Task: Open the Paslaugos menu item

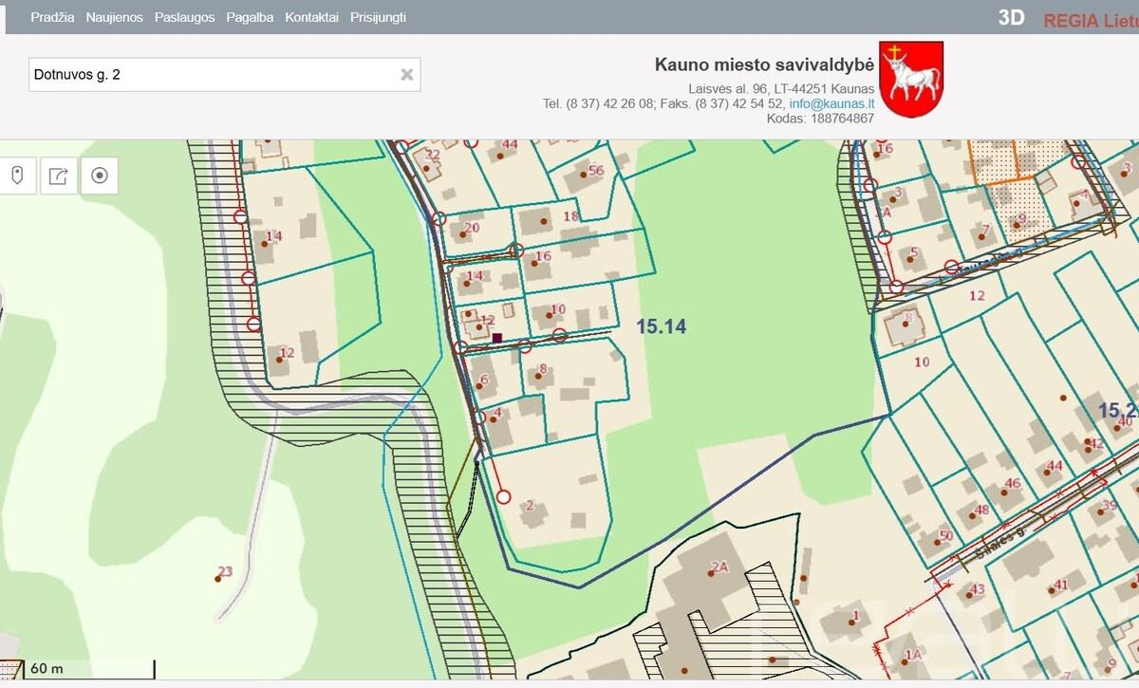Action: 184,17
